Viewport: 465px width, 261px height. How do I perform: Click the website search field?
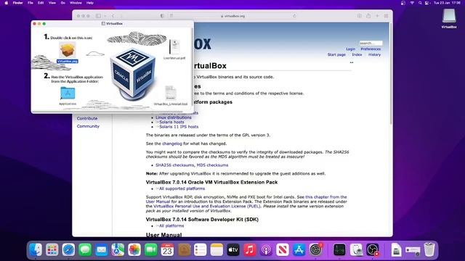(x=371, y=43)
